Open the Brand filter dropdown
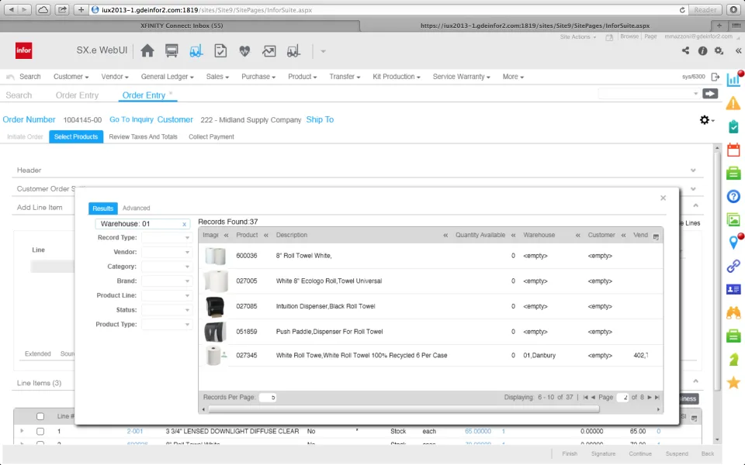This screenshot has width=745, height=465. (166, 281)
